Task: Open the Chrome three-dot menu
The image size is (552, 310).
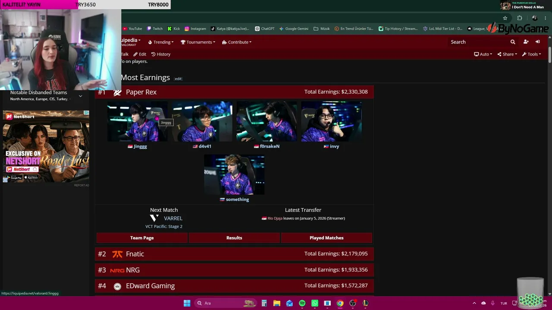Action: (546, 18)
